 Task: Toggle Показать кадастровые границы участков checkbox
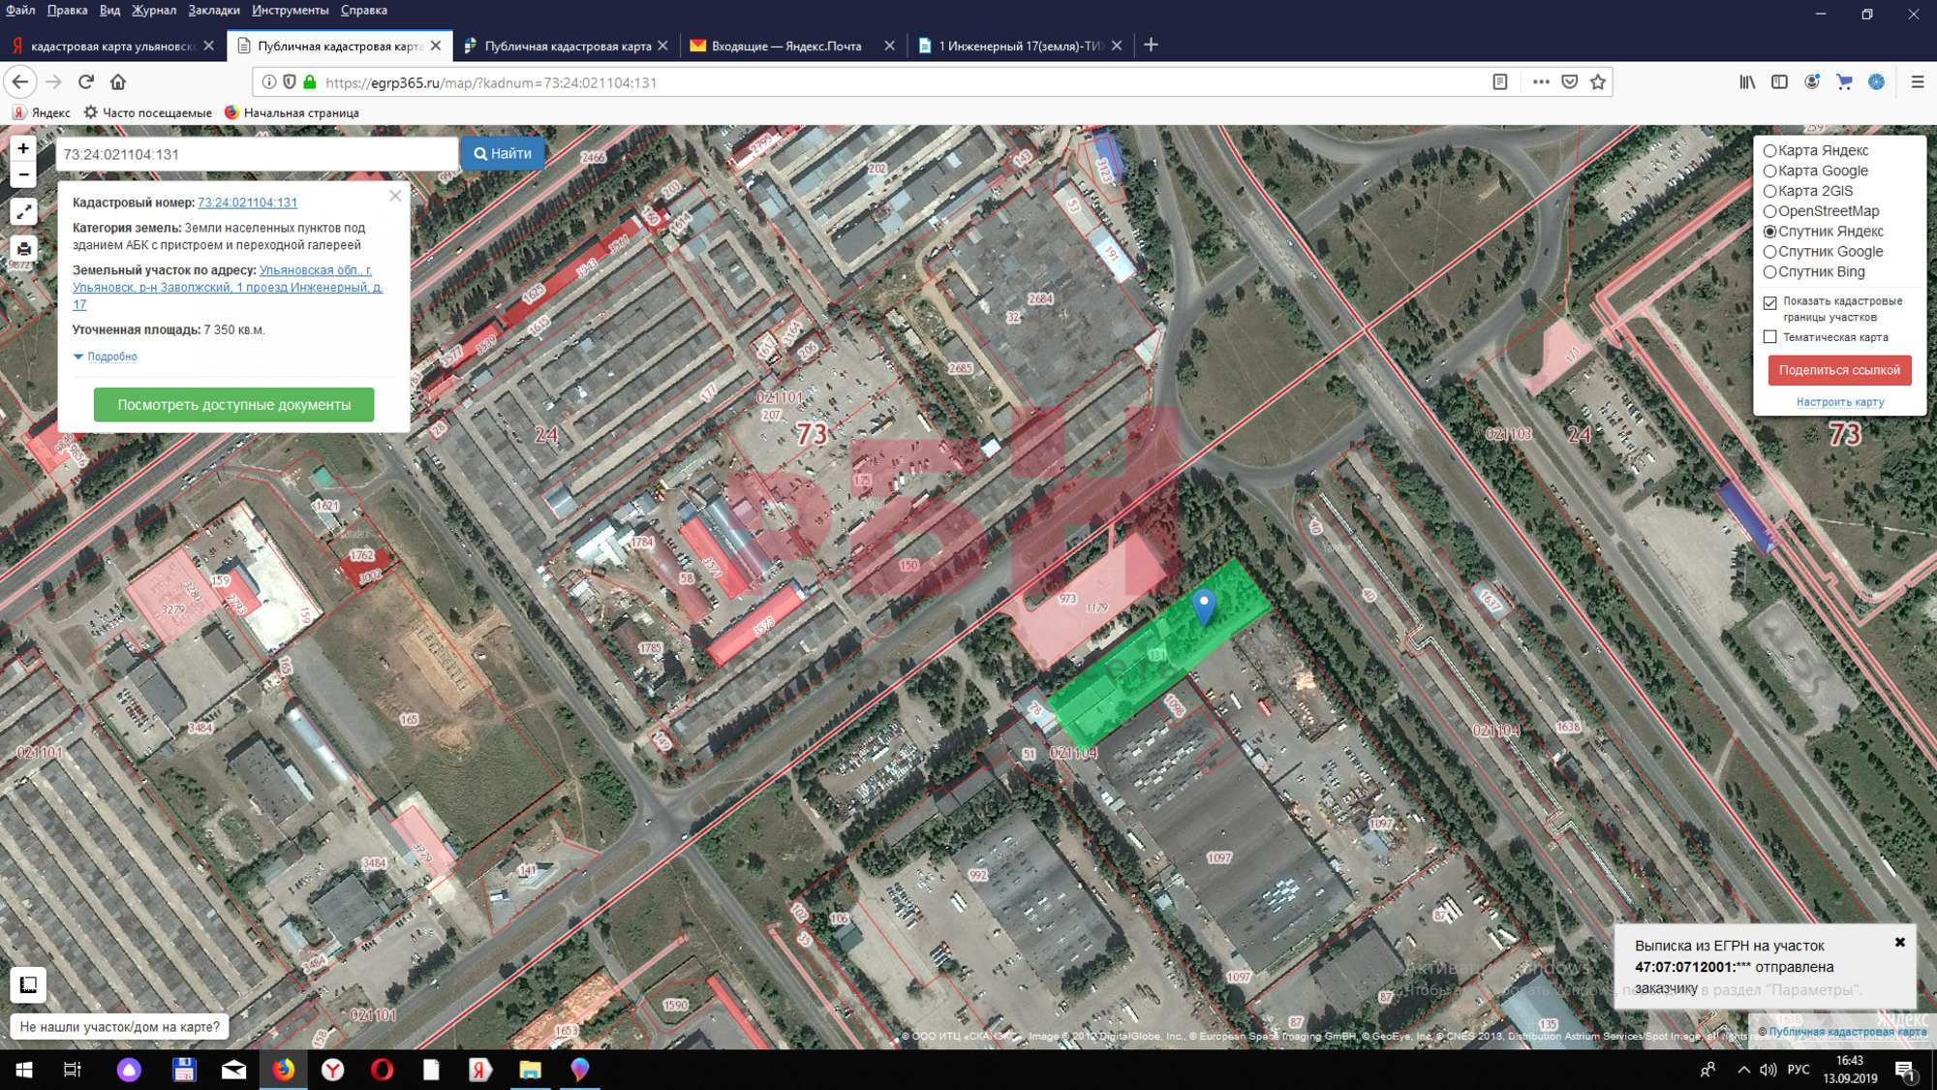tap(1769, 303)
